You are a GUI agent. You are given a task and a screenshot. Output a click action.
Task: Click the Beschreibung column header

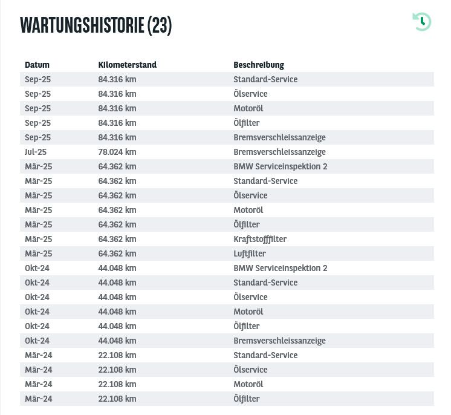point(259,65)
